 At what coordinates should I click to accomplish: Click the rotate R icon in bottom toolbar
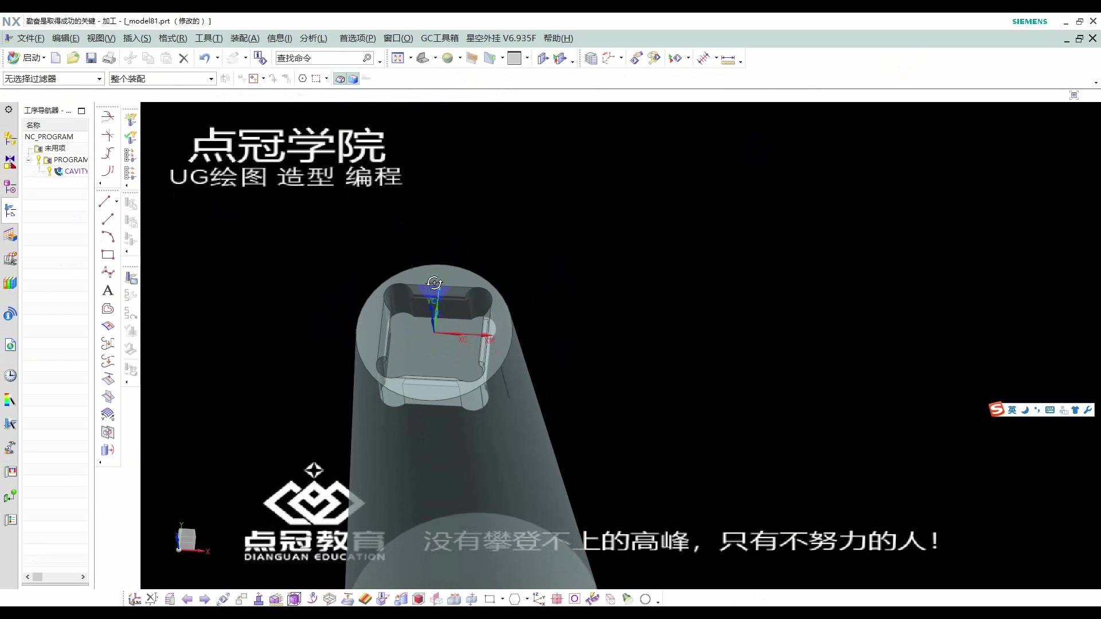pyautogui.click(x=312, y=599)
